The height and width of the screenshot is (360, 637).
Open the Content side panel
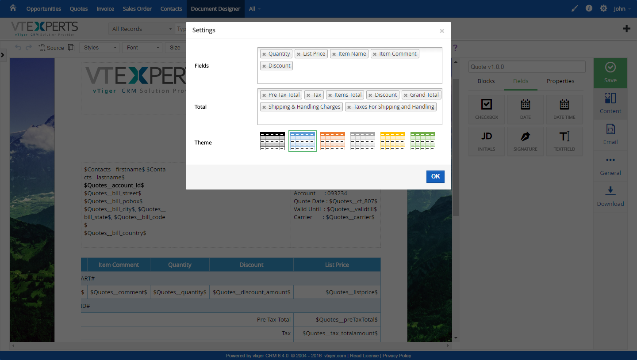coord(610,104)
